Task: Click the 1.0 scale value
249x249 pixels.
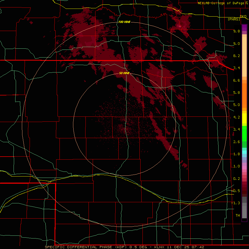Action: [x=237, y=166]
